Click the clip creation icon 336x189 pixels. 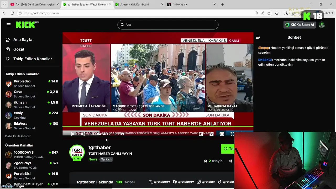(211, 134)
